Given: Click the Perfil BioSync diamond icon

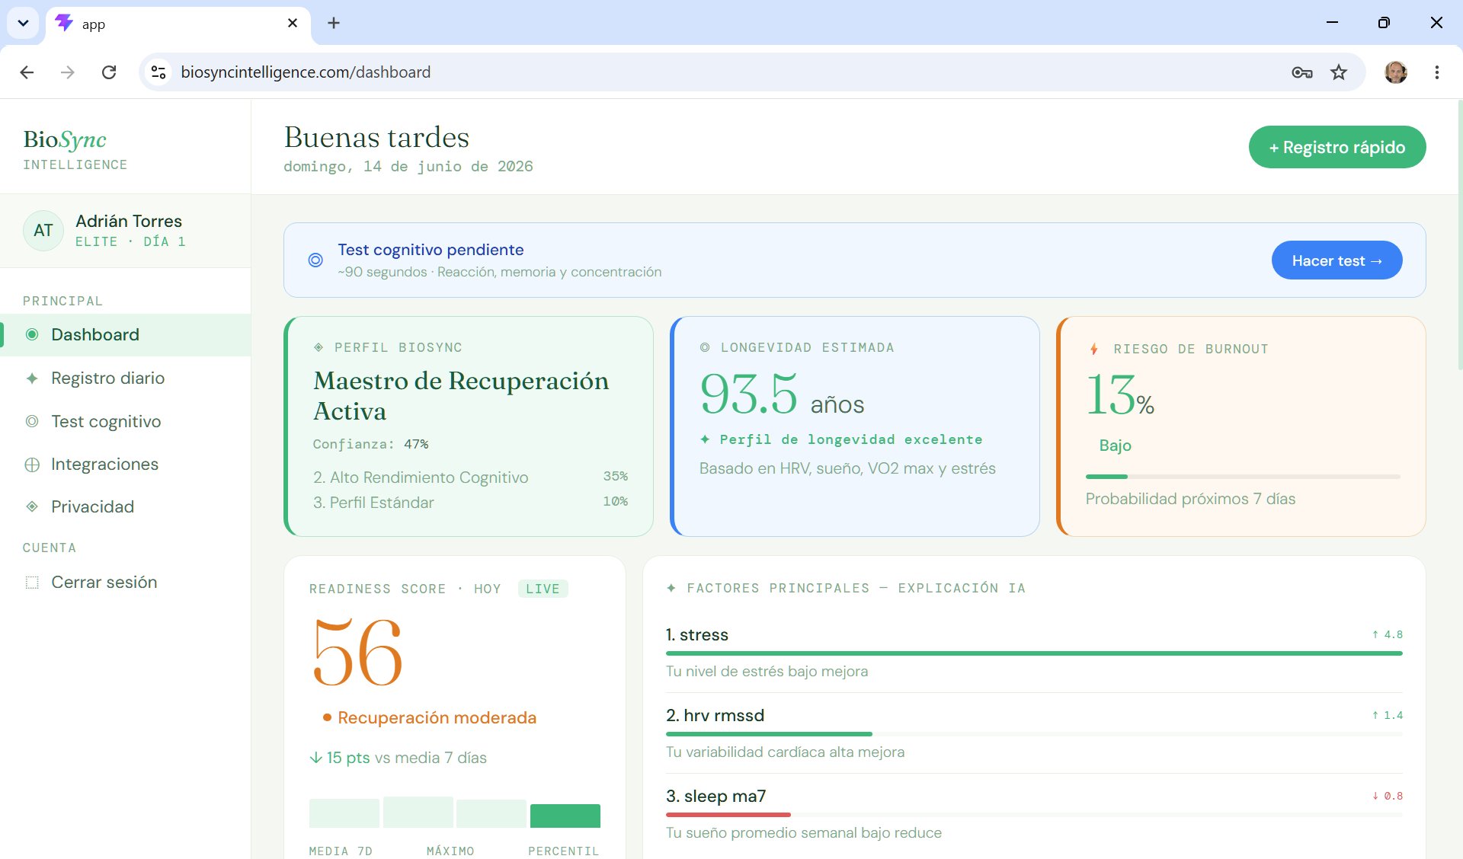Looking at the screenshot, I should 319,347.
